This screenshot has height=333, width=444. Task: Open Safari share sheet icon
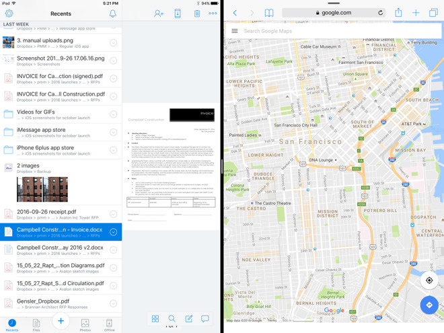click(x=398, y=13)
